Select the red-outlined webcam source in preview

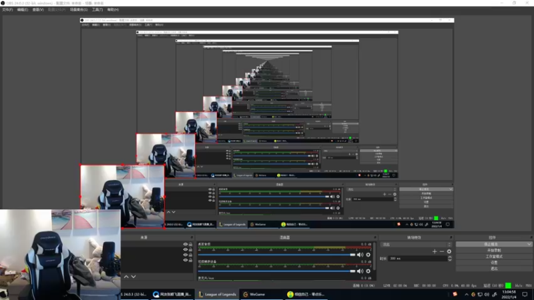coord(123,197)
